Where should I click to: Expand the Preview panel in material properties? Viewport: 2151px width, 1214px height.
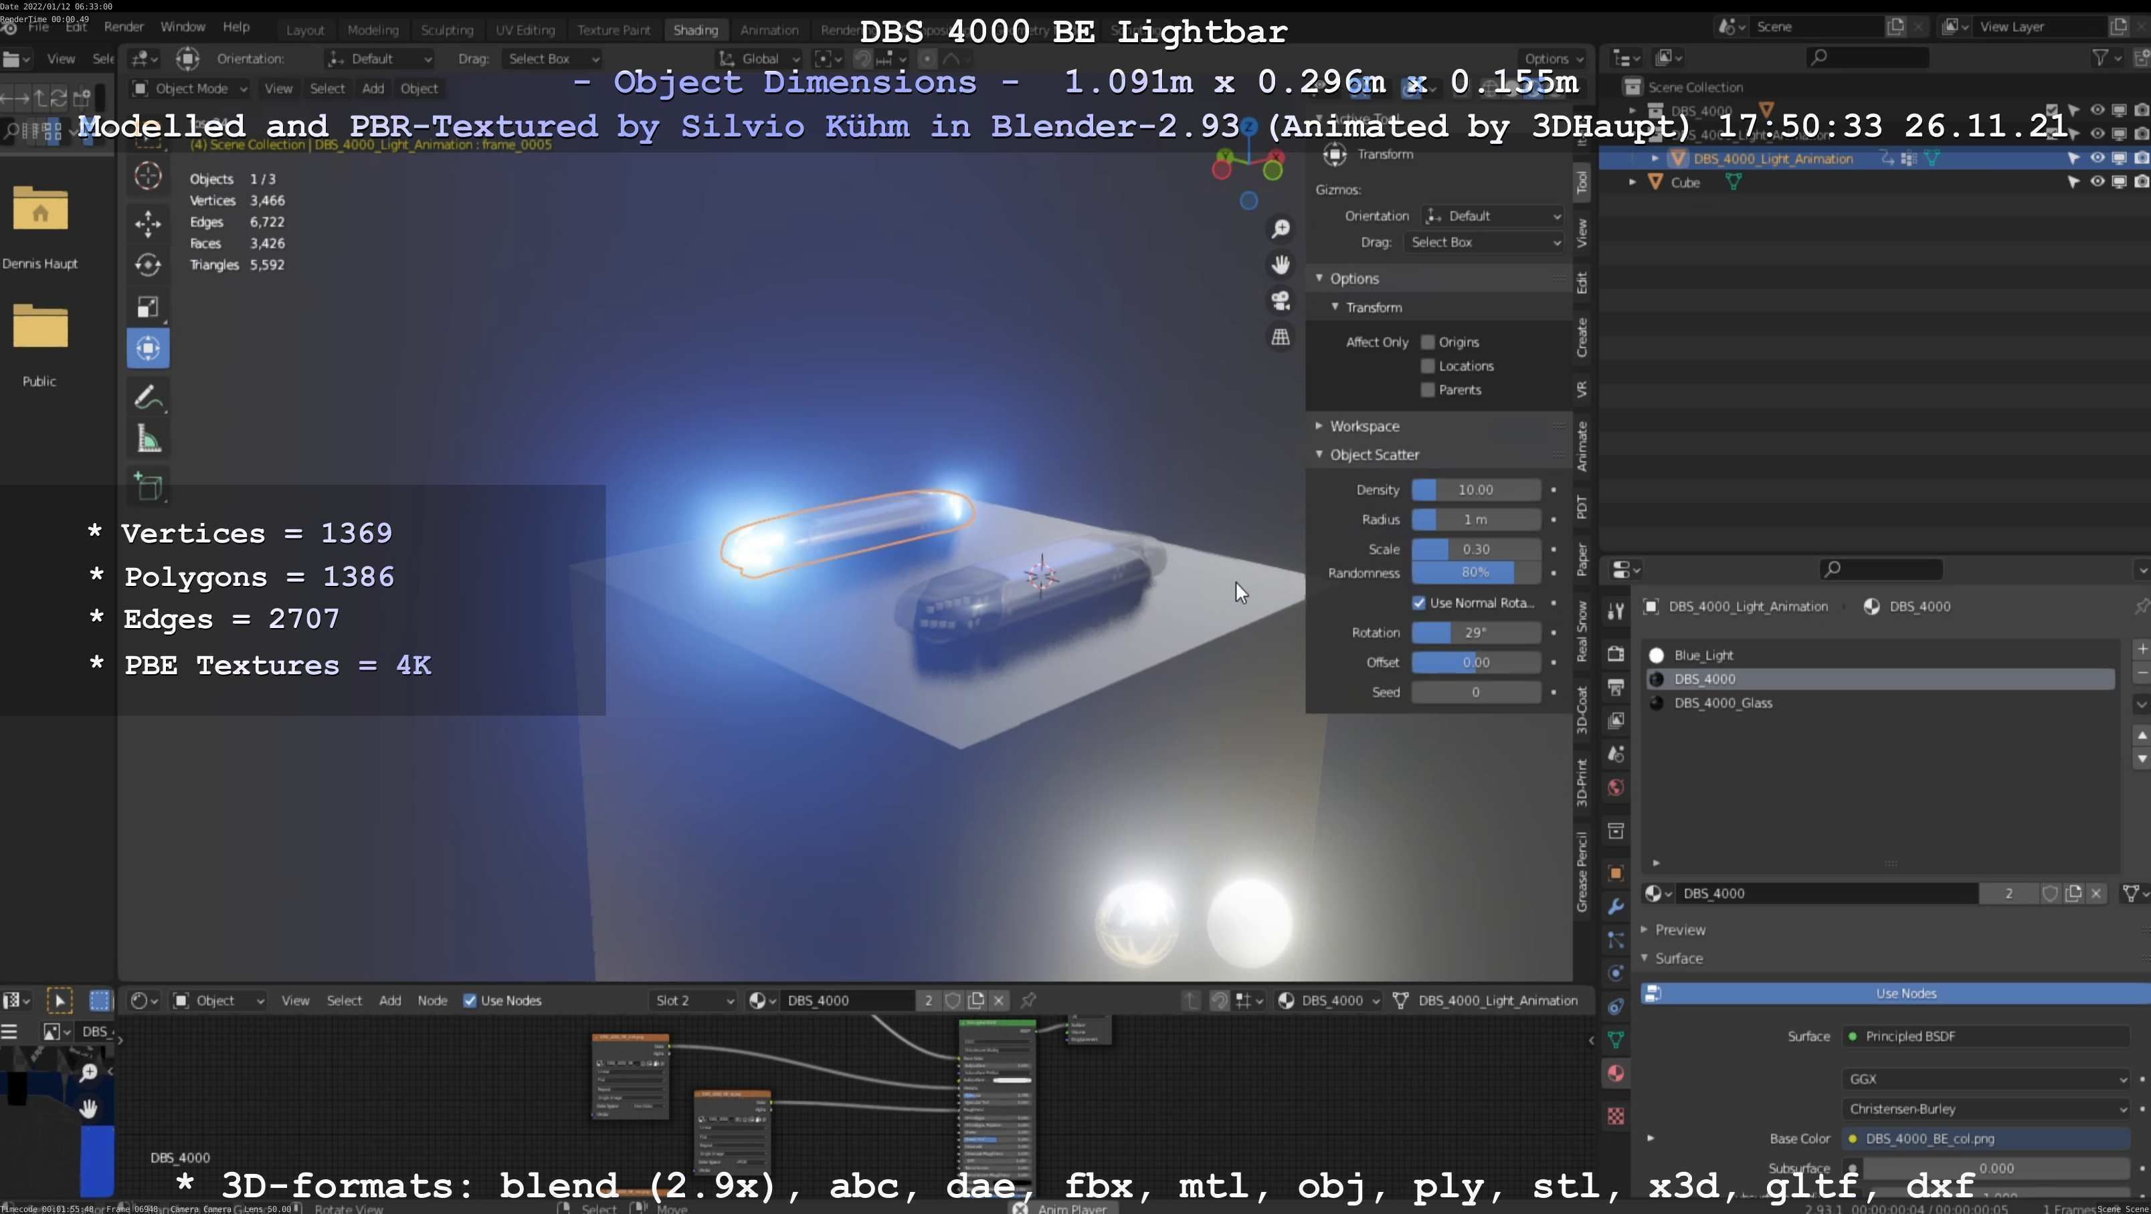(1673, 929)
